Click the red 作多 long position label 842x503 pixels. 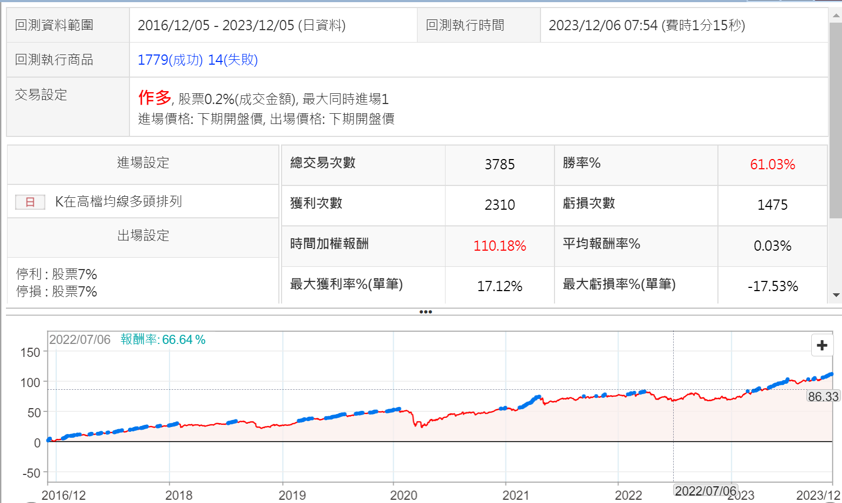click(154, 98)
